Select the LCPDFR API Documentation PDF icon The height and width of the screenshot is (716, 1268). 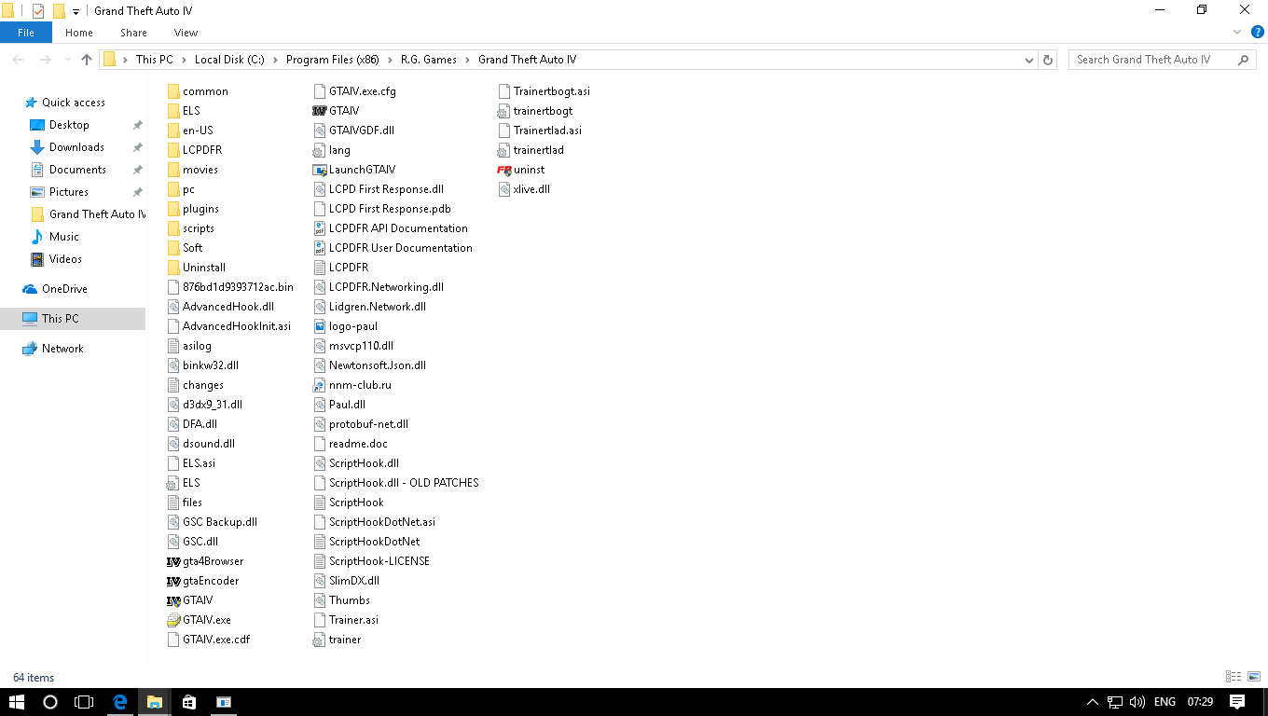point(320,228)
